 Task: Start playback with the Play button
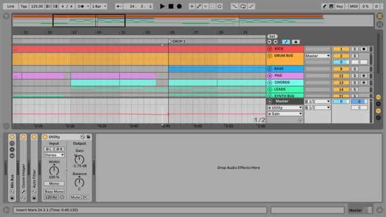(162, 7)
